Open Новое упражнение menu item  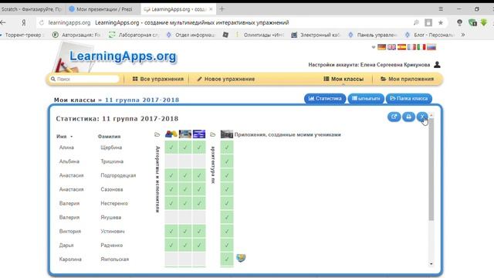pos(226,79)
